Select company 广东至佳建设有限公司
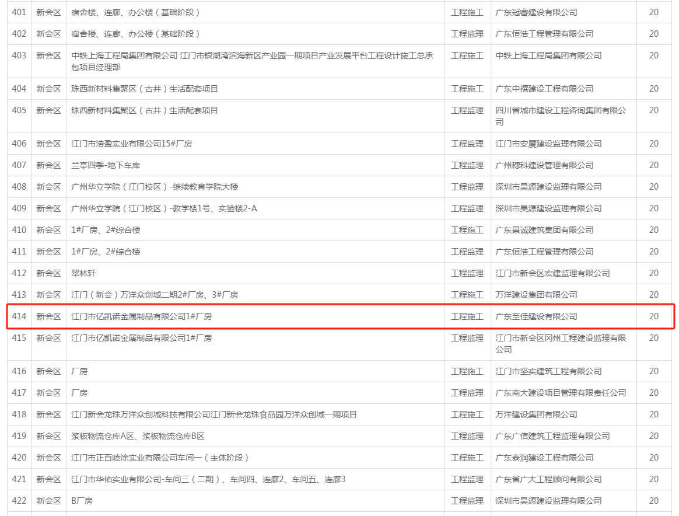This screenshot has width=679, height=516. (536, 317)
